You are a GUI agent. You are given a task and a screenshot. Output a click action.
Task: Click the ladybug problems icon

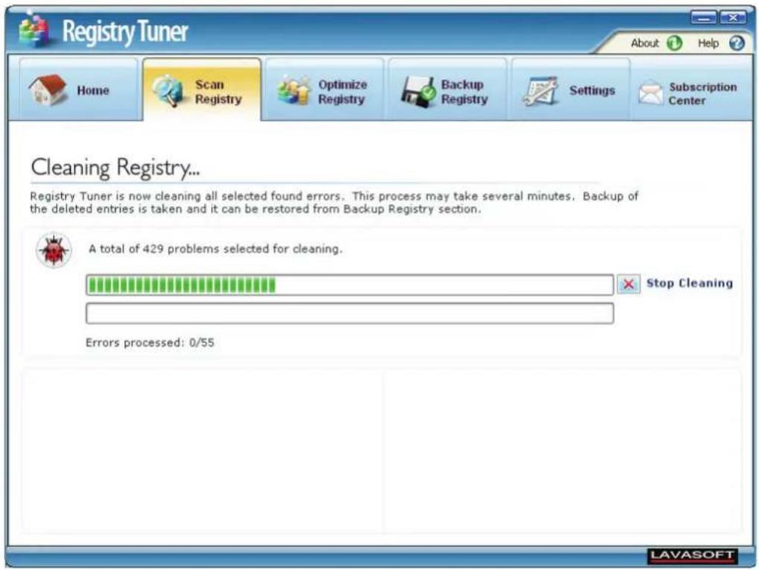54,250
